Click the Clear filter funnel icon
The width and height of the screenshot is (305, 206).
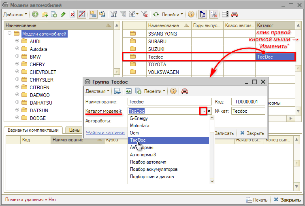pos(145,14)
